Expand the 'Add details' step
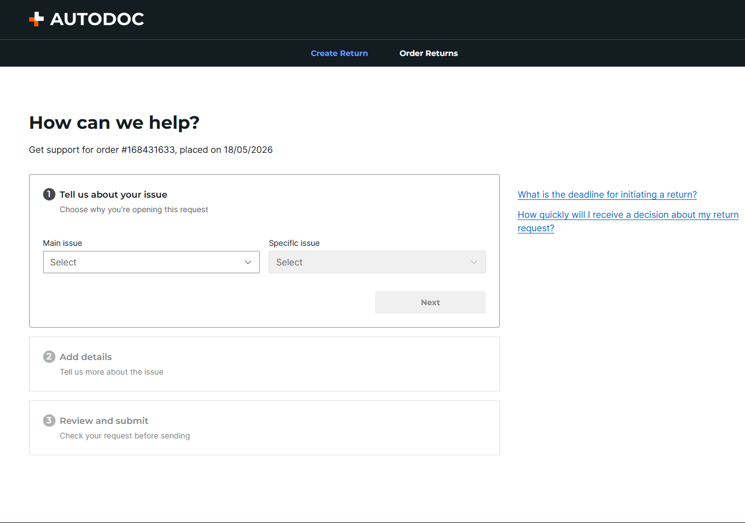 coord(264,364)
